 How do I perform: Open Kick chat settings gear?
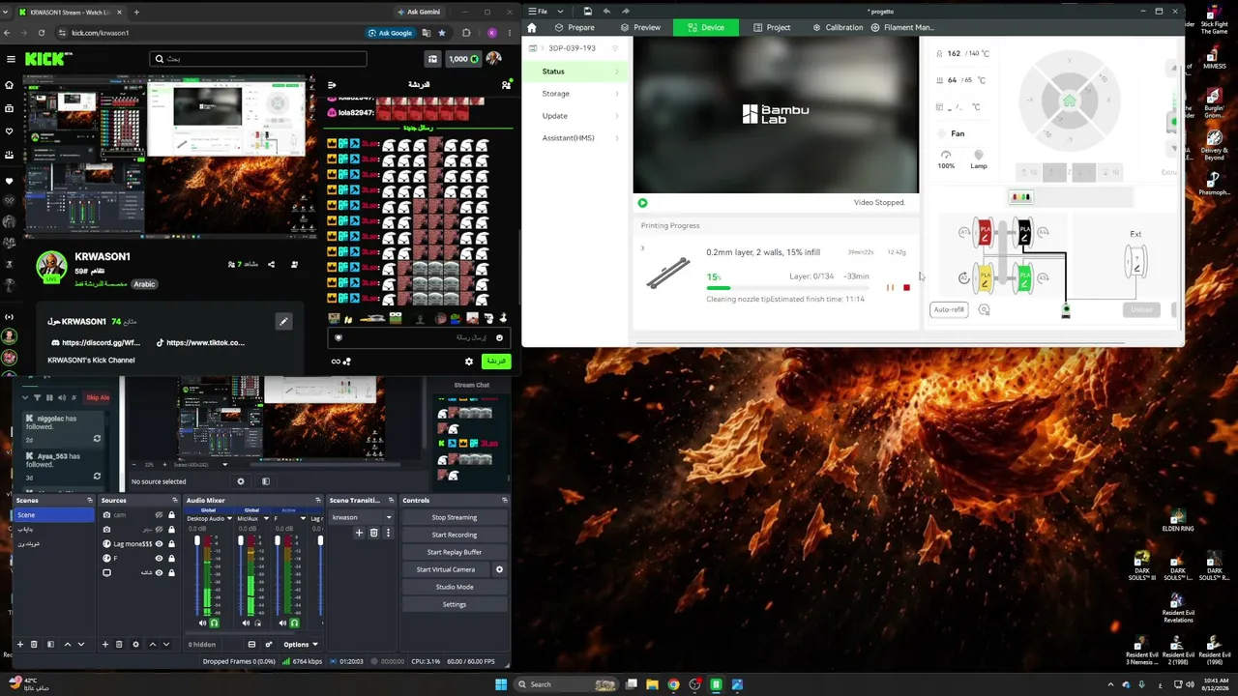coord(469,362)
